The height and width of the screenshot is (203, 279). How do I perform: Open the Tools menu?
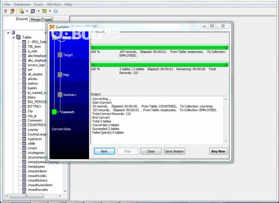38,4
